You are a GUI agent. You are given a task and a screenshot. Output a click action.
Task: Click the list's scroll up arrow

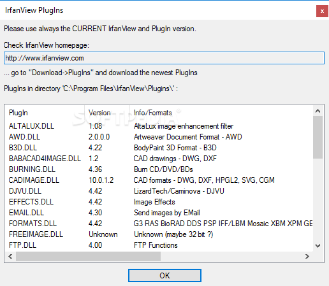pyautogui.click(x=318, y=111)
